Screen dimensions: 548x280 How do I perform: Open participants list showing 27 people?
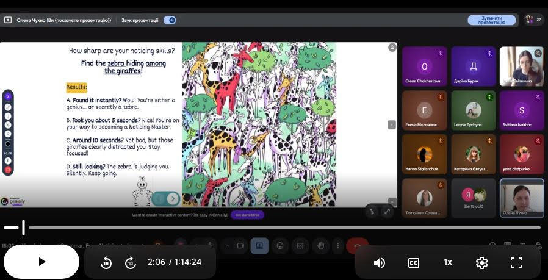tap(533, 20)
